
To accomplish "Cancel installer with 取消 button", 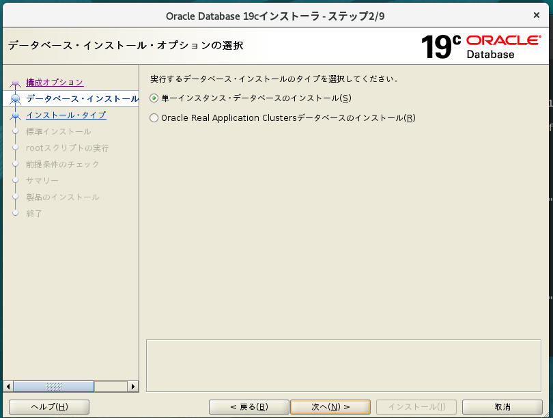I will [x=502, y=407].
